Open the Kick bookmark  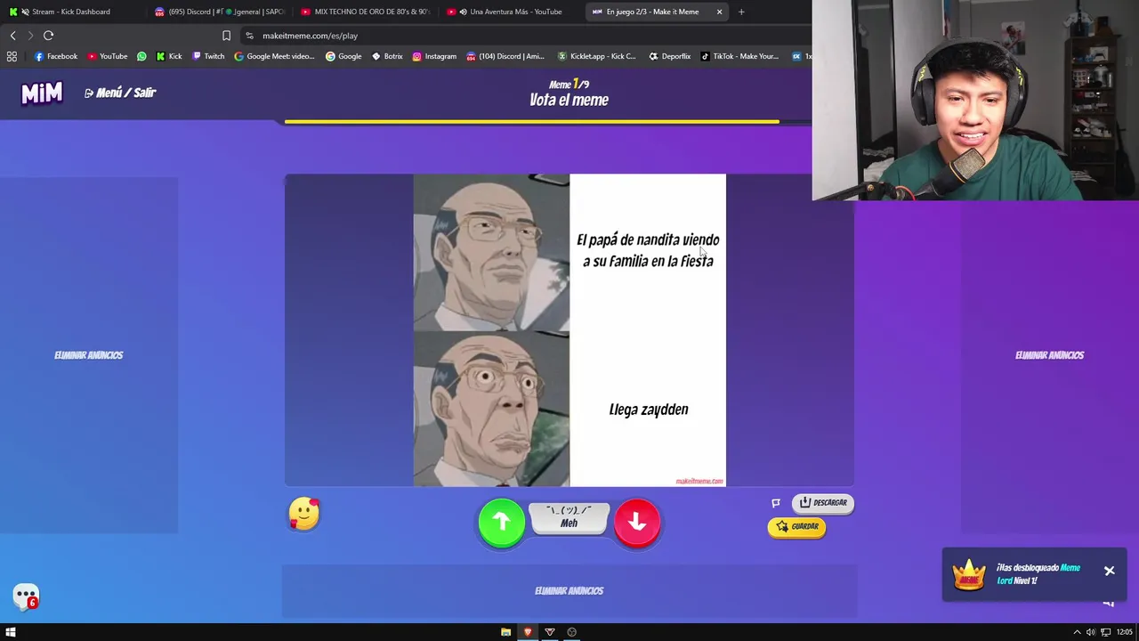click(169, 56)
